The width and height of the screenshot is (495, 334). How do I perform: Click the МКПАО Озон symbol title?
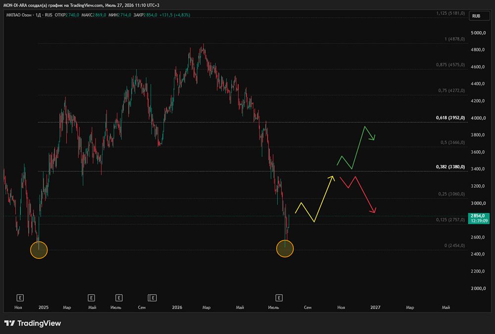tap(20, 15)
